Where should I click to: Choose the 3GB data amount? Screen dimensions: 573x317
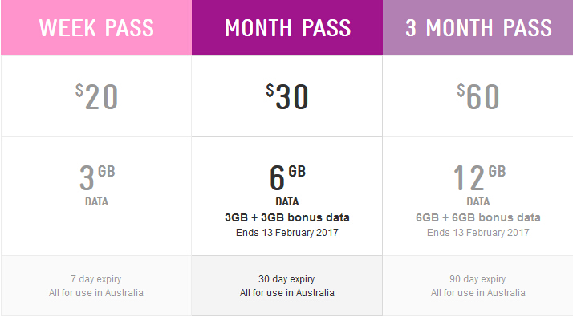point(97,177)
